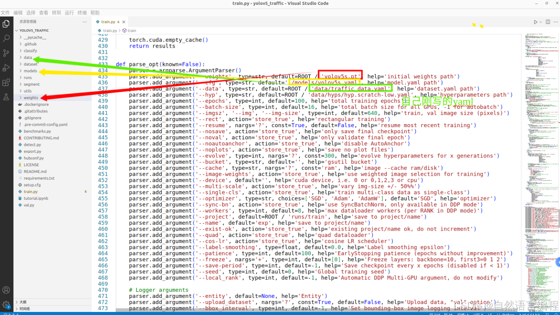Open the run options dropdown arrow
560x315 pixels.
point(540,22)
